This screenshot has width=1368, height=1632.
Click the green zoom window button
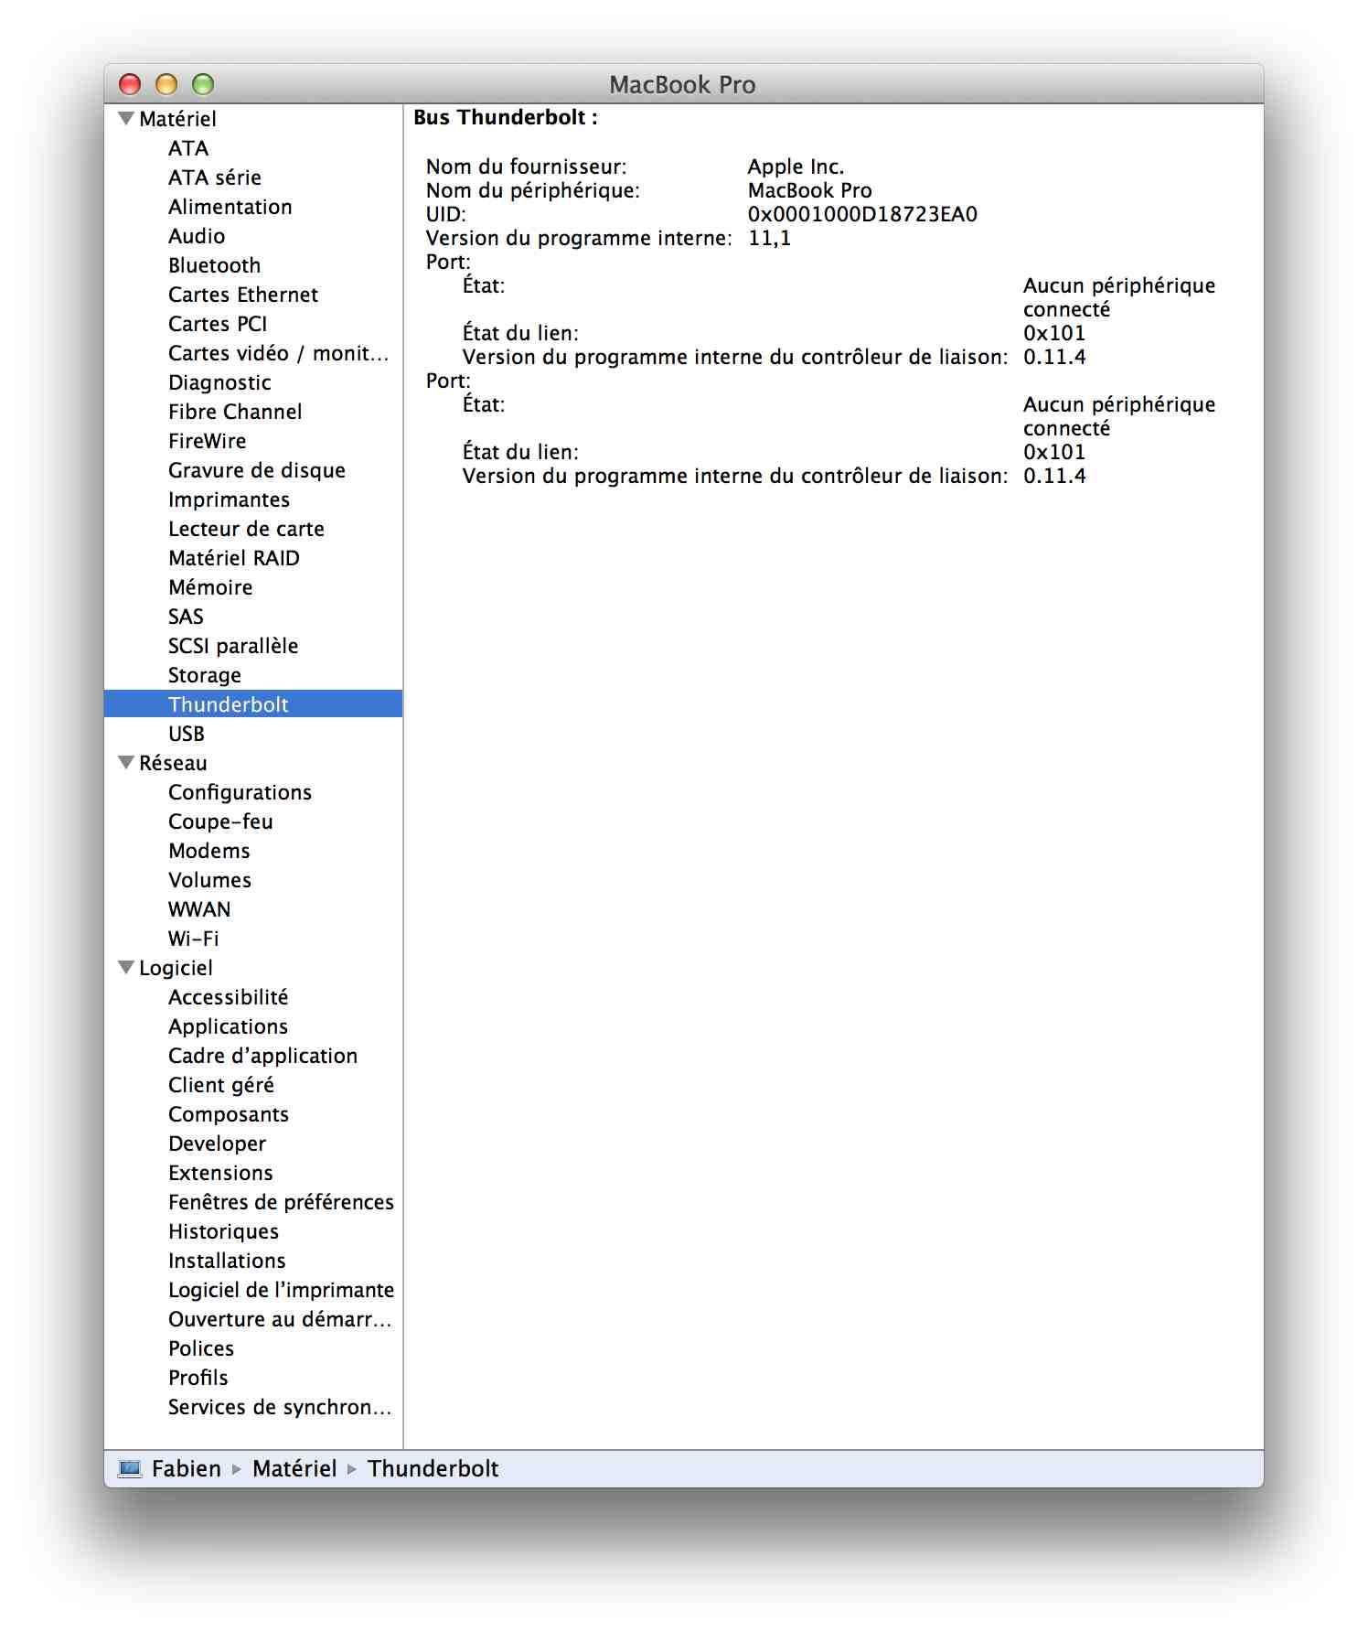pyautogui.click(x=203, y=84)
